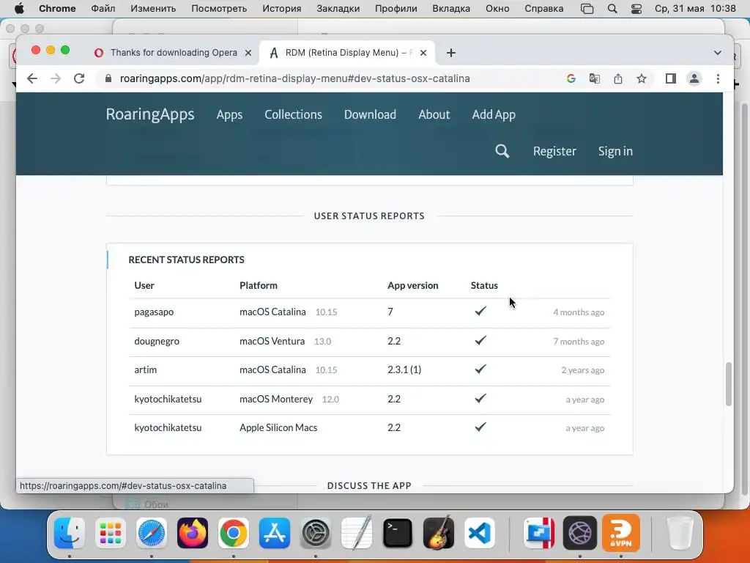The height and width of the screenshot is (563, 750).
Task: Open Chrome three-dot menu
Action: point(718,78)
